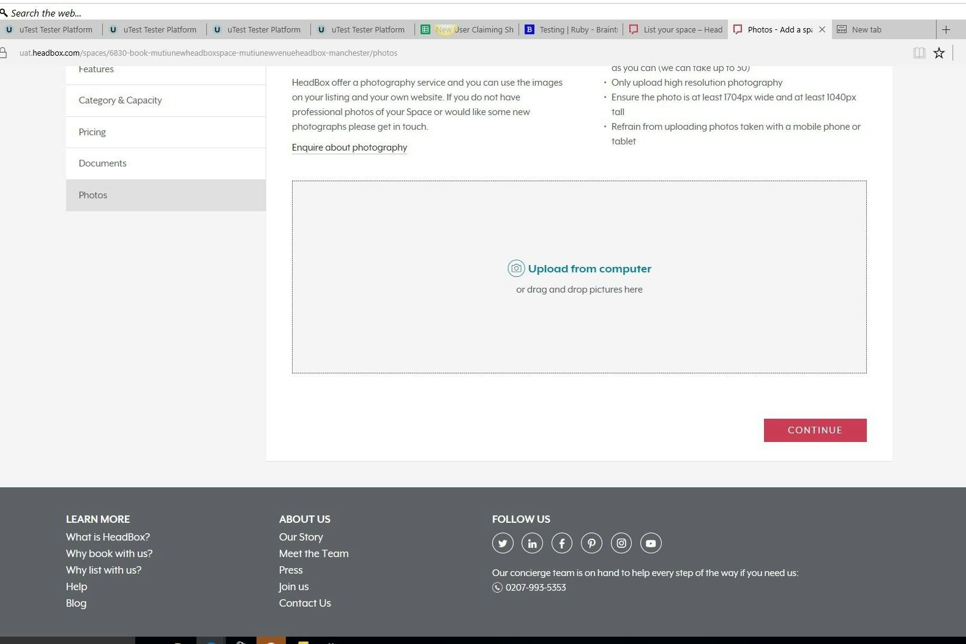The height and width of the screenshot is (644, 966).
Task: Click the Instagram icon in footer
Action: [x=621, y=543]
